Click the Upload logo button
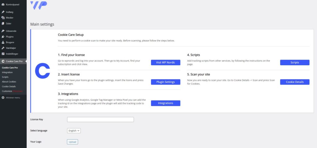This screenshot has height=148, width=317. [72, 142]
